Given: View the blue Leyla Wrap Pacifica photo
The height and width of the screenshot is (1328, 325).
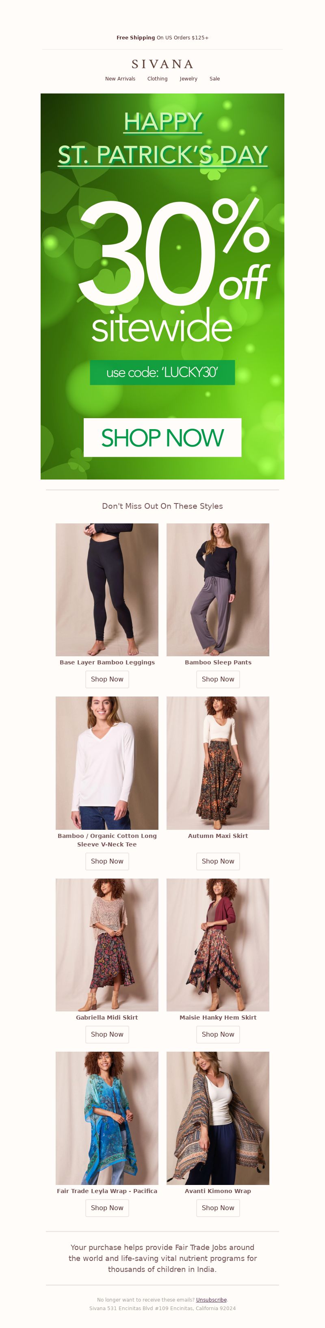Looking at the screenshot, I should (107, 1118).
